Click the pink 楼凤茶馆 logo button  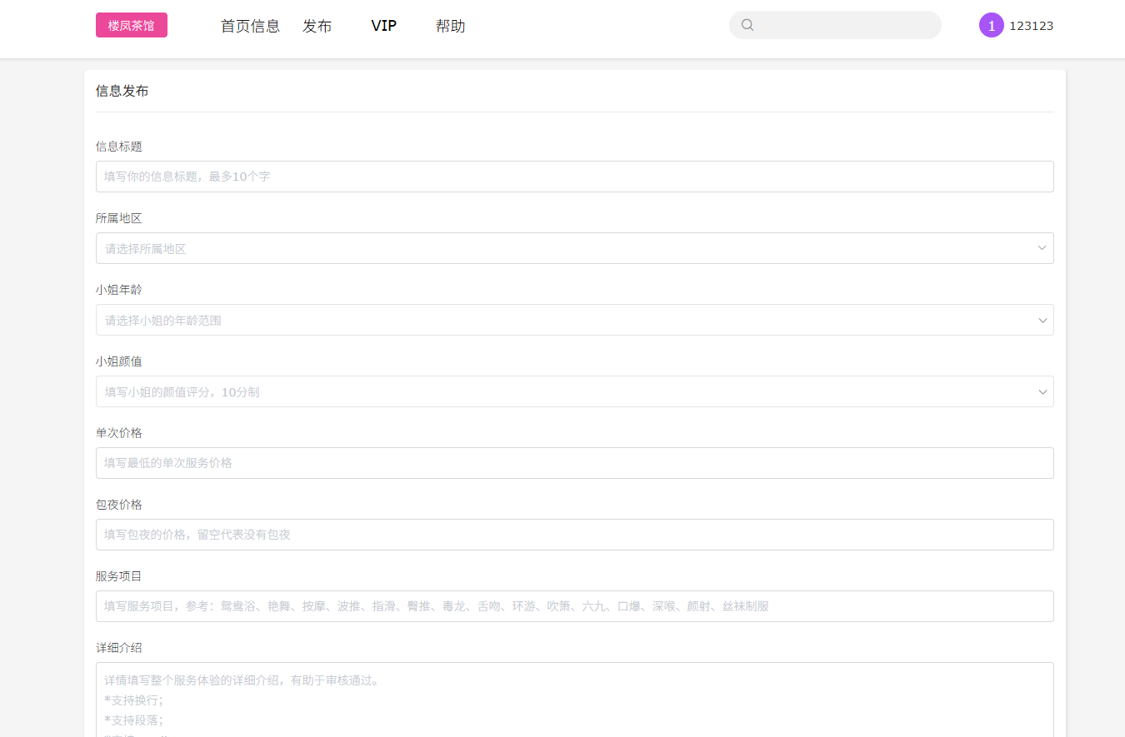pos(132,26)
